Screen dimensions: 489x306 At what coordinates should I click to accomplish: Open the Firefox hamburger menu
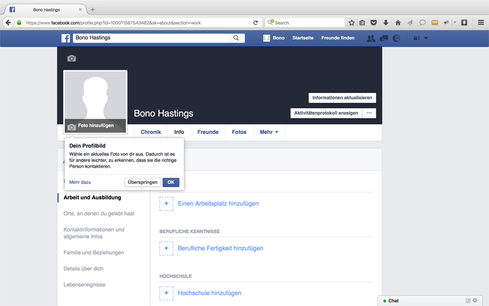[481, 23]
